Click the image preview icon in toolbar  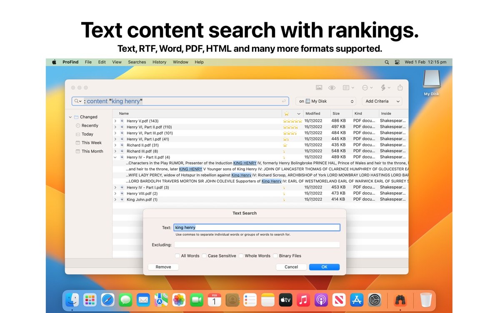tap(319, 88)
